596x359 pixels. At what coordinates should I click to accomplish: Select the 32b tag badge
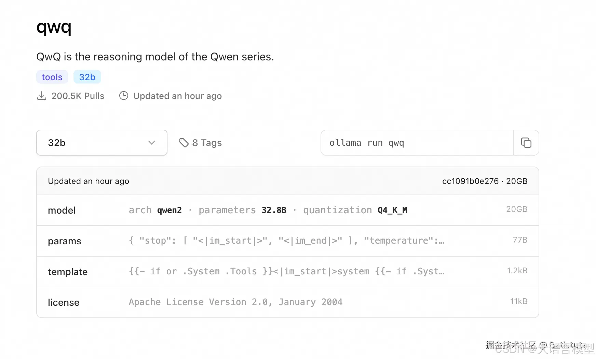87,77
